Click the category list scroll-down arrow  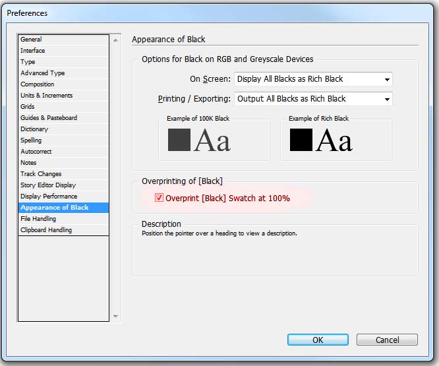115,316
